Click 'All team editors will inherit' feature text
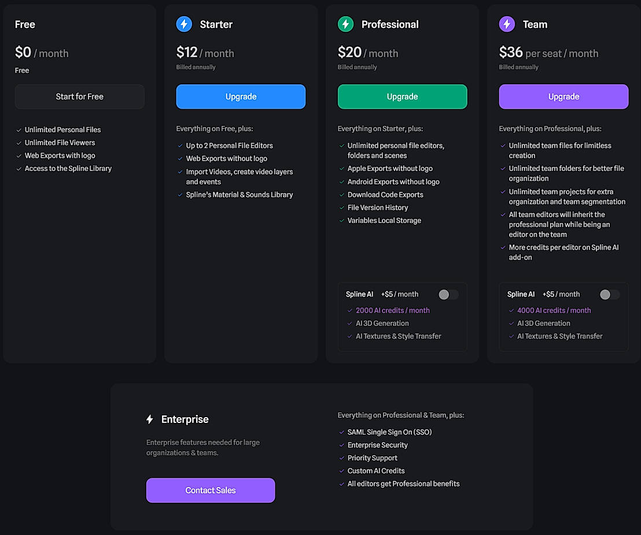This screenshot has height=535, width=641. 559,225
